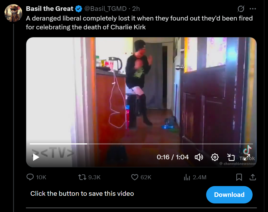Bookmark this post
The width and height of the screenshot is (268, 212).
(x=239, y=177)
